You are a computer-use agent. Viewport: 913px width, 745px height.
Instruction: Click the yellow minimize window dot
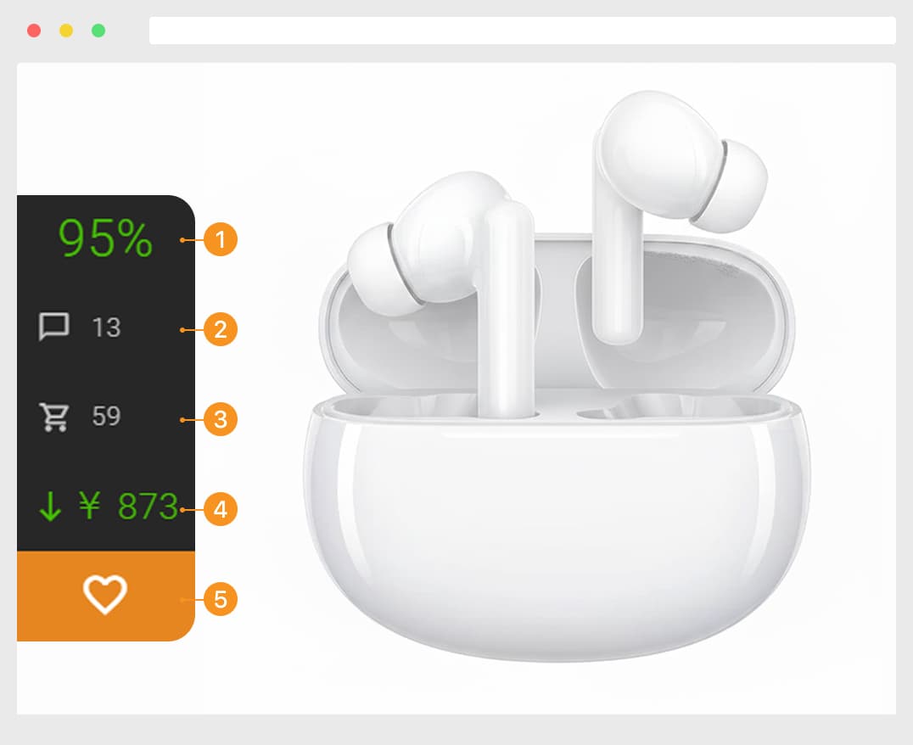(66, 31)
